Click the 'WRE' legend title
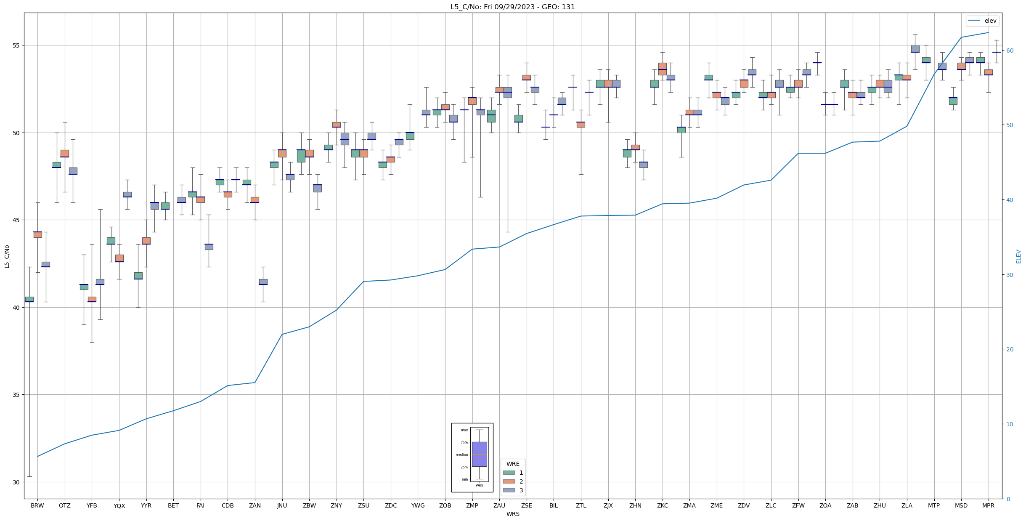Image resolution: width=1026 pixels, height=521 pixels. click(x=513, y=464)
